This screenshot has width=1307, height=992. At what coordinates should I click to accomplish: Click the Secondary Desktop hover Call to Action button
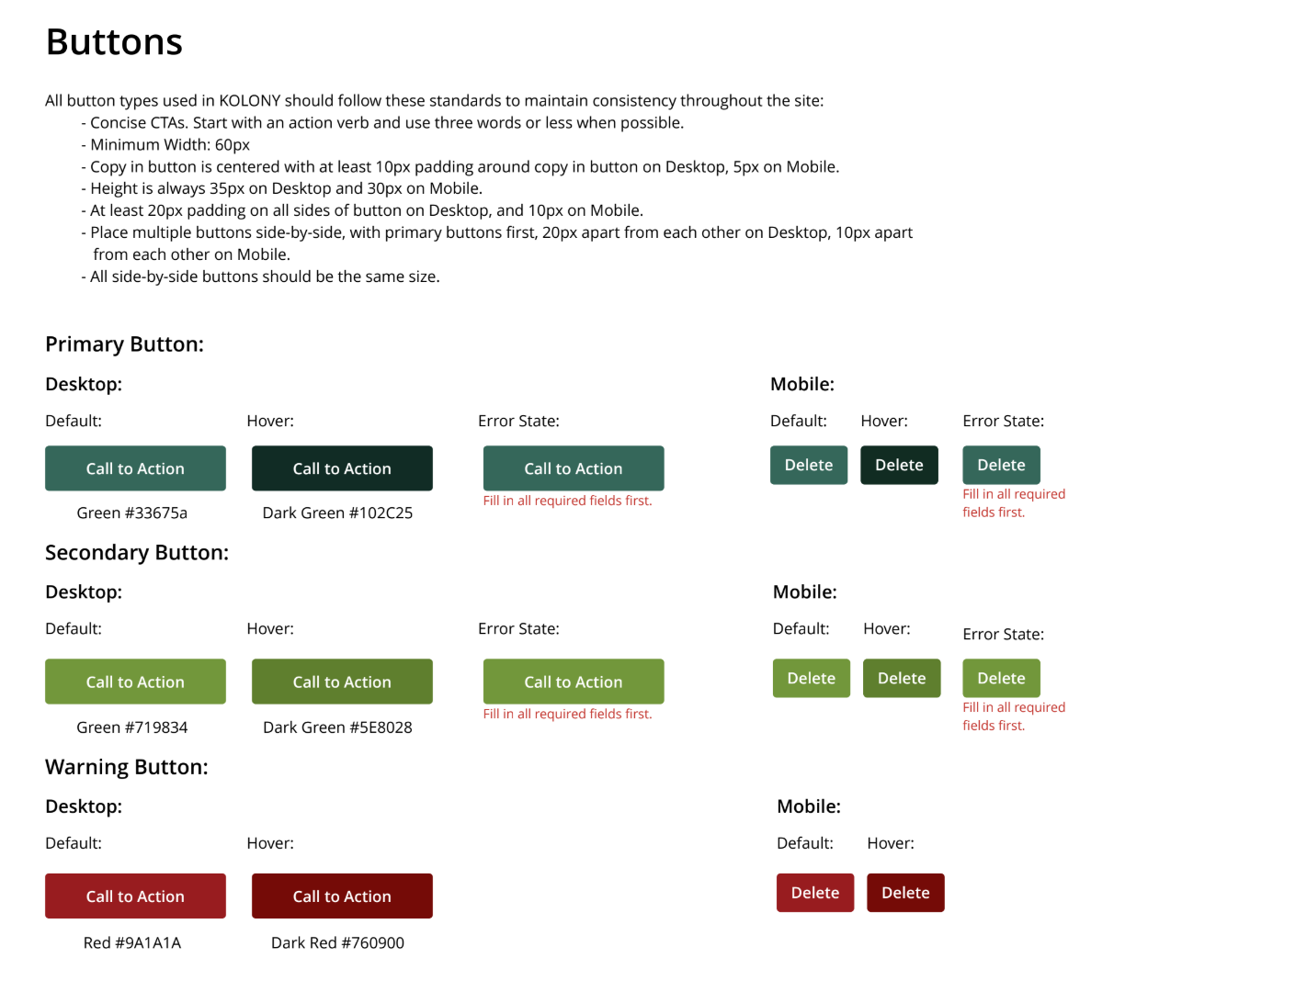tap(342, 682)
